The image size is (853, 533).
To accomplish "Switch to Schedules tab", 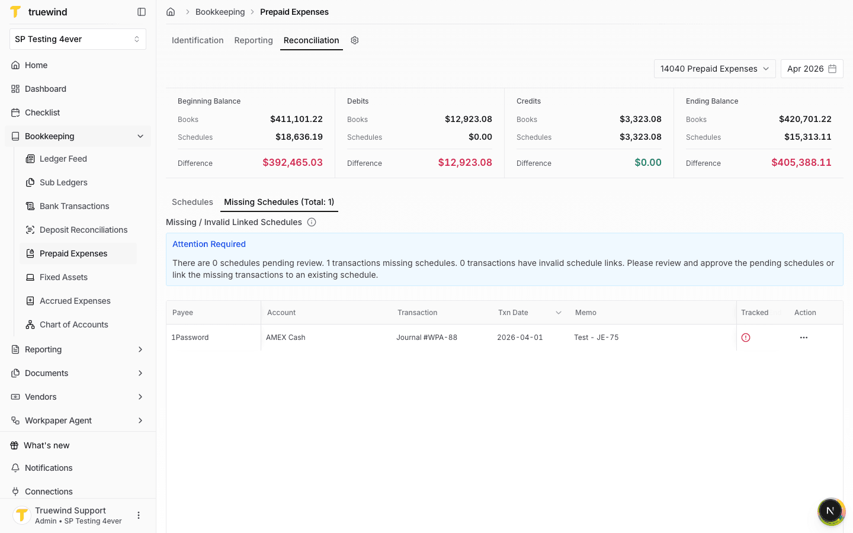I will 193,202.
